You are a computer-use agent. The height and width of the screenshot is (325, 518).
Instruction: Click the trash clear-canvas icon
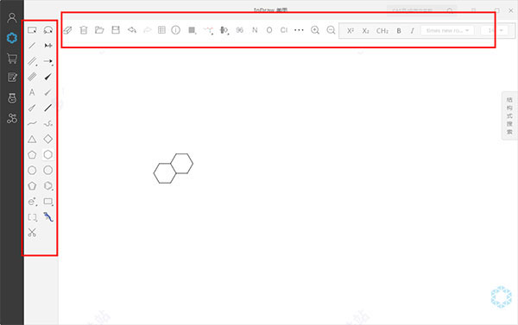coord(84,30)
